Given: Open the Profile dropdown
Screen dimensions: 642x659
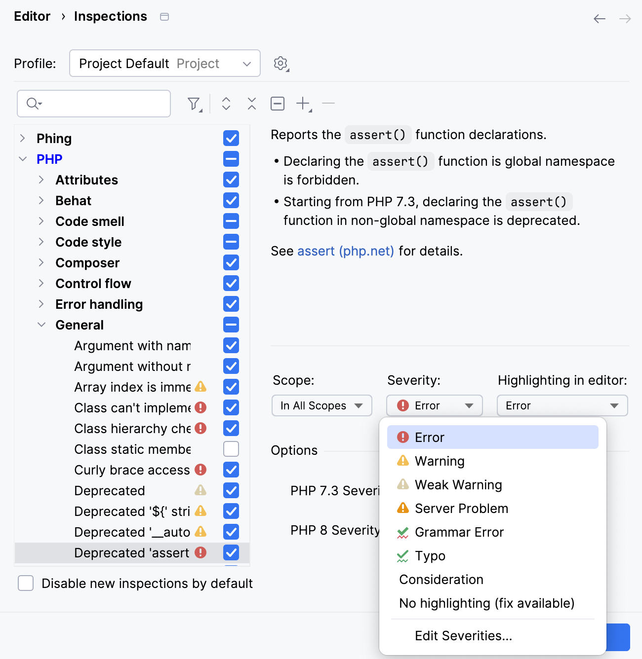Looking at the screenshot, I should (165, 63).
